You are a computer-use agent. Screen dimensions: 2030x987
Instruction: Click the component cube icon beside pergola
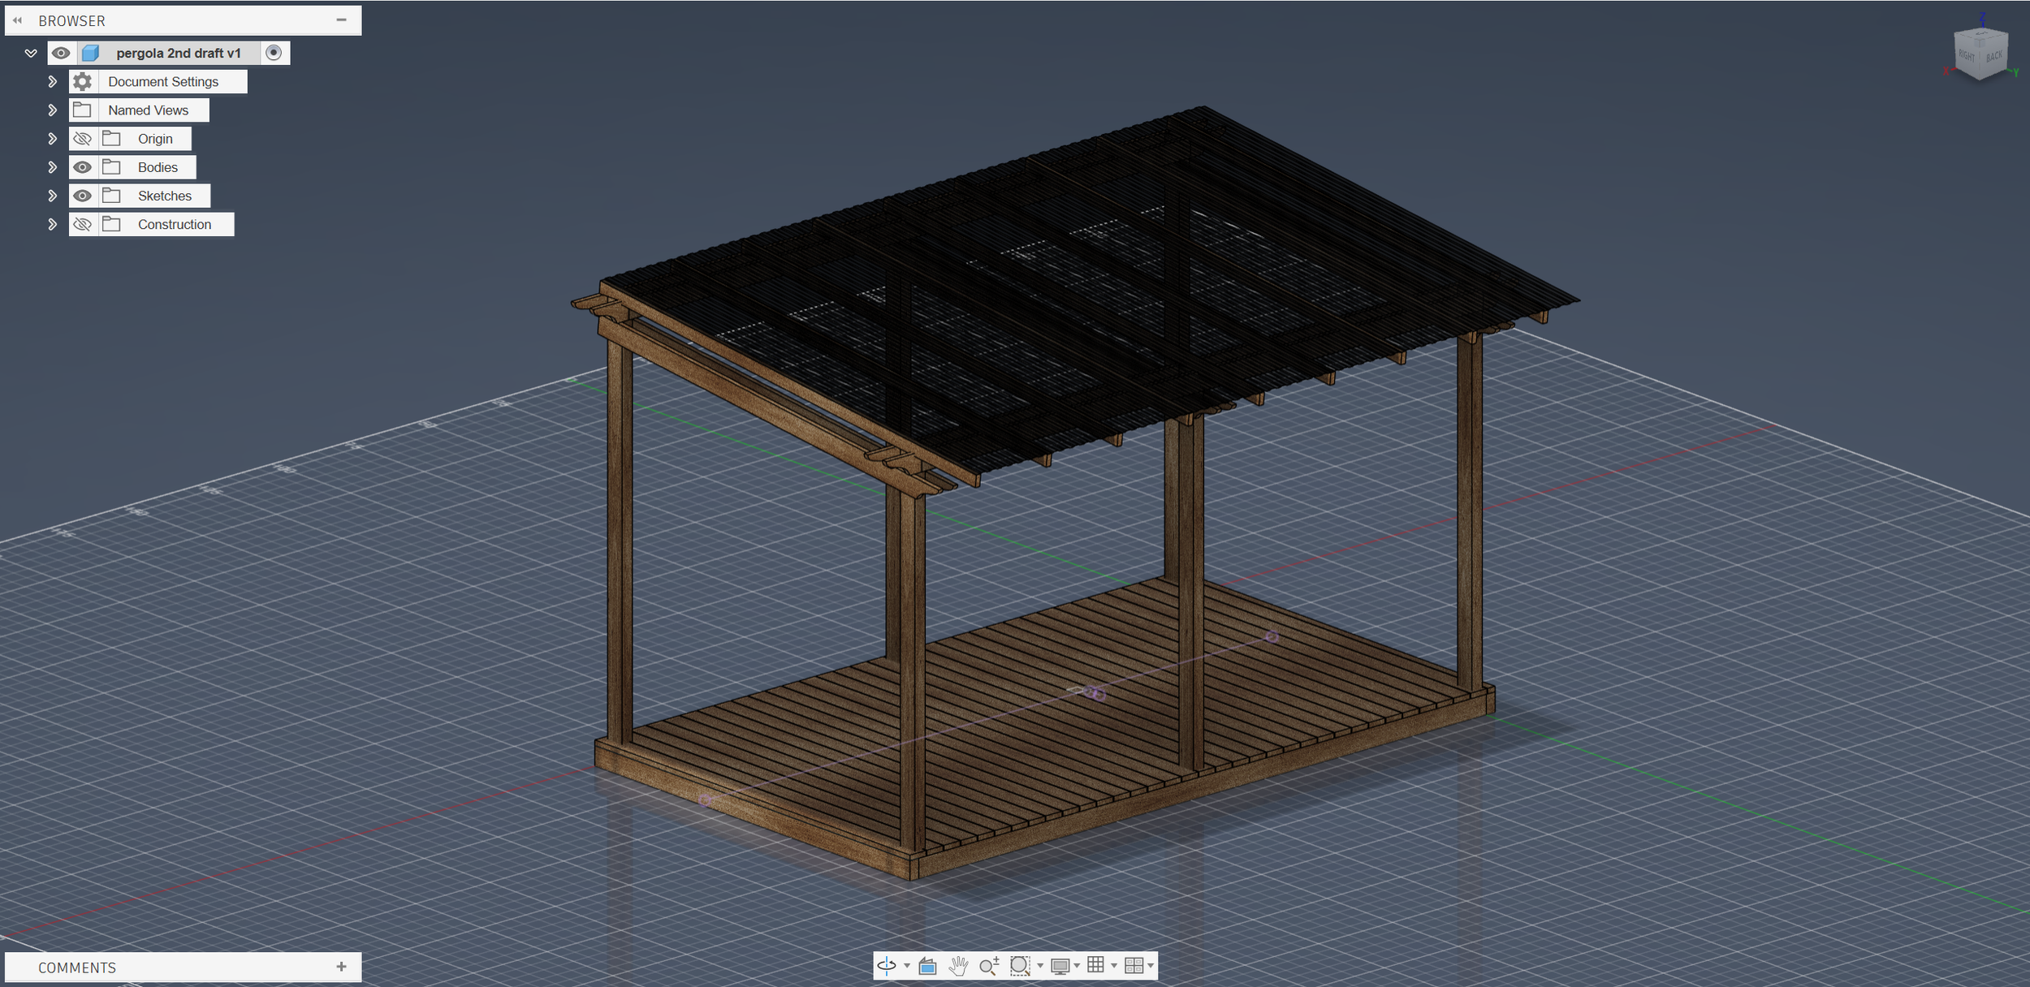[90, 53]
